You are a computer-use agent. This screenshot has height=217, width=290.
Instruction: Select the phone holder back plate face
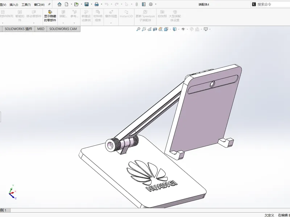(205, 112)
